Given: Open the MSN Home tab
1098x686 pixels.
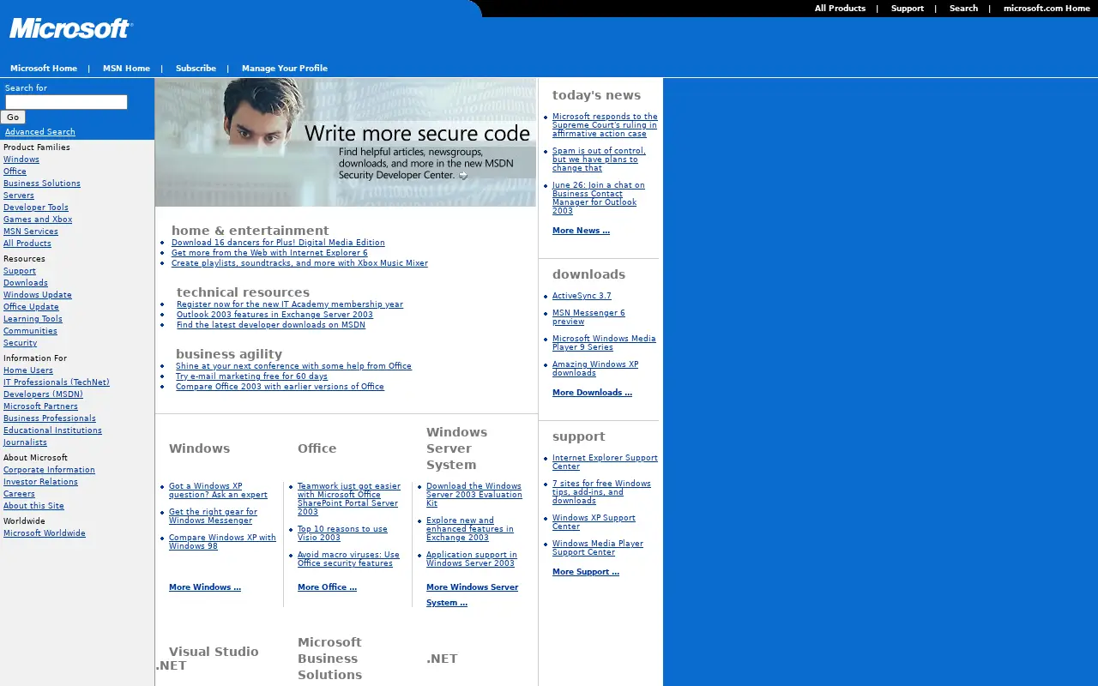Looking at the screenshot, I should (126, 69).
